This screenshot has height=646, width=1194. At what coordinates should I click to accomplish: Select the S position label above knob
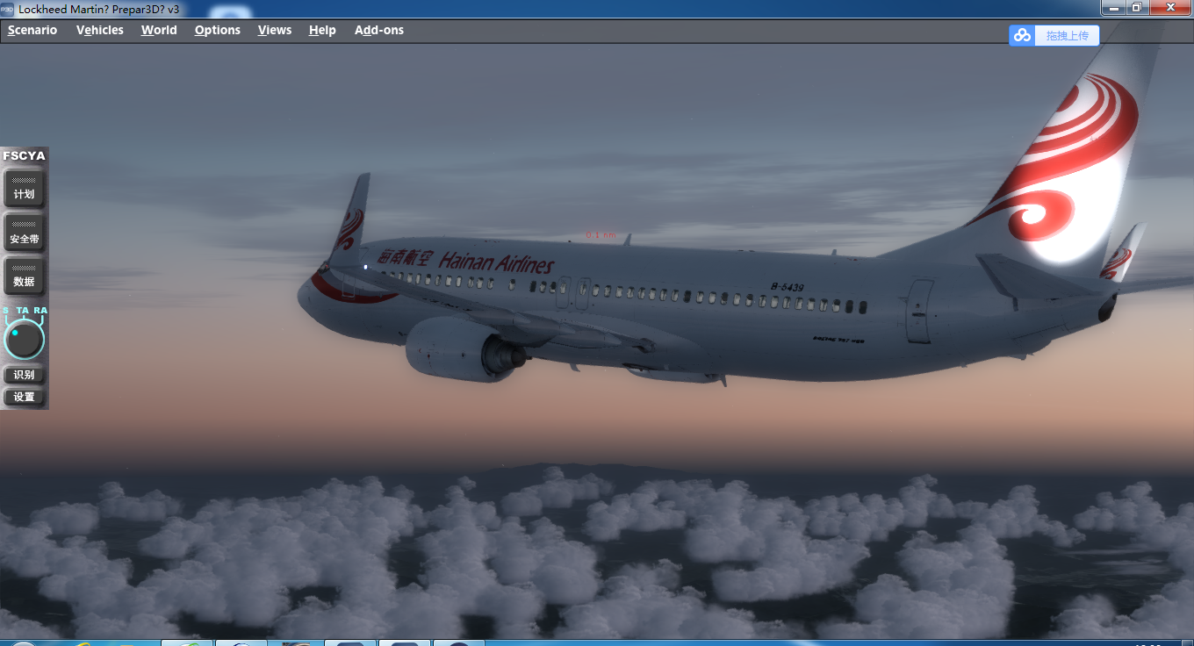tap(6, 311)
